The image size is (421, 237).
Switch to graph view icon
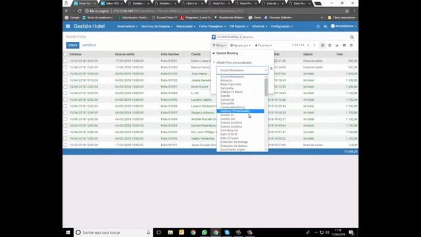[337, 45]
